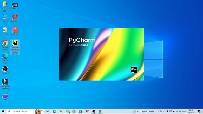
Task: Open the battery status tray icon
Action: point(174,111)
